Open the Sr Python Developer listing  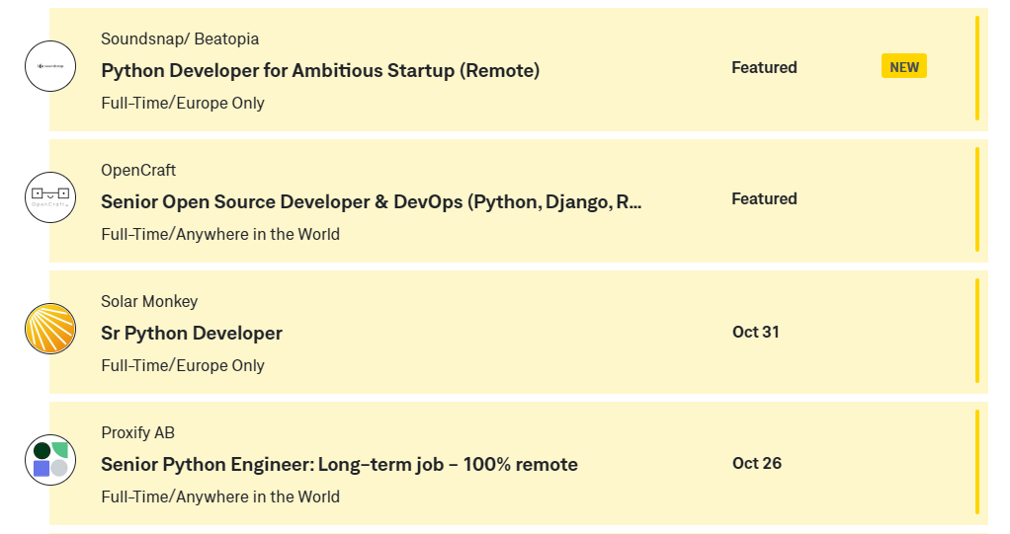click(x=192, y=333)
